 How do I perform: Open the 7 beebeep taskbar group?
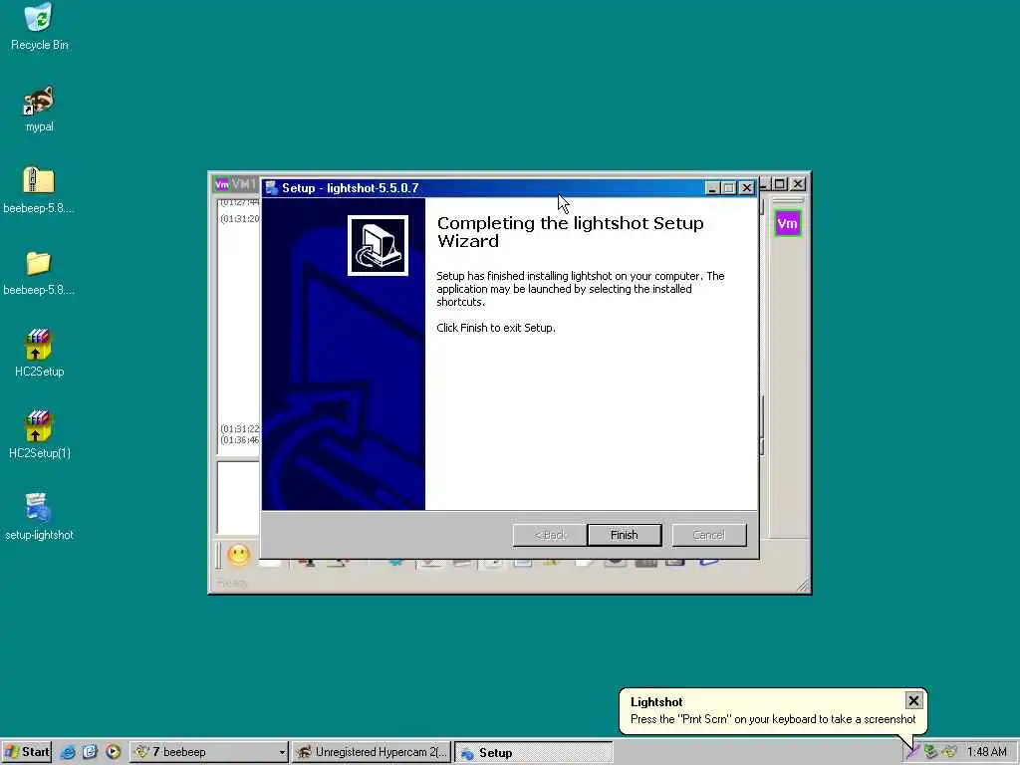click(x=209, y=752)
